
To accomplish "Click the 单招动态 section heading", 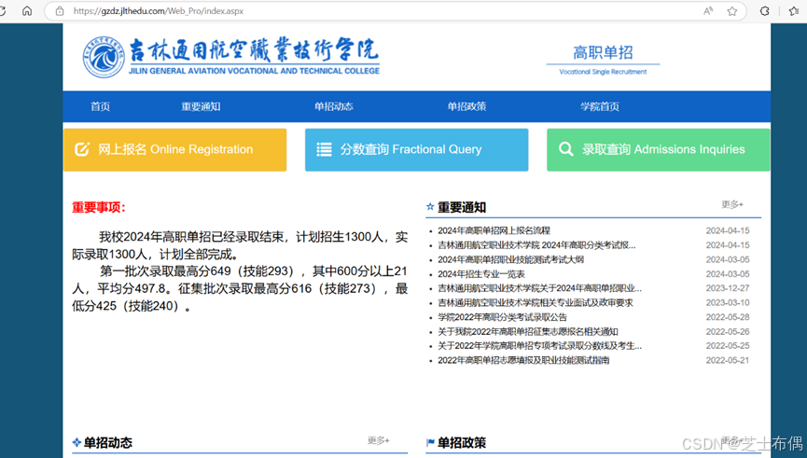I will pyautogui.click(x=108, y=442).
